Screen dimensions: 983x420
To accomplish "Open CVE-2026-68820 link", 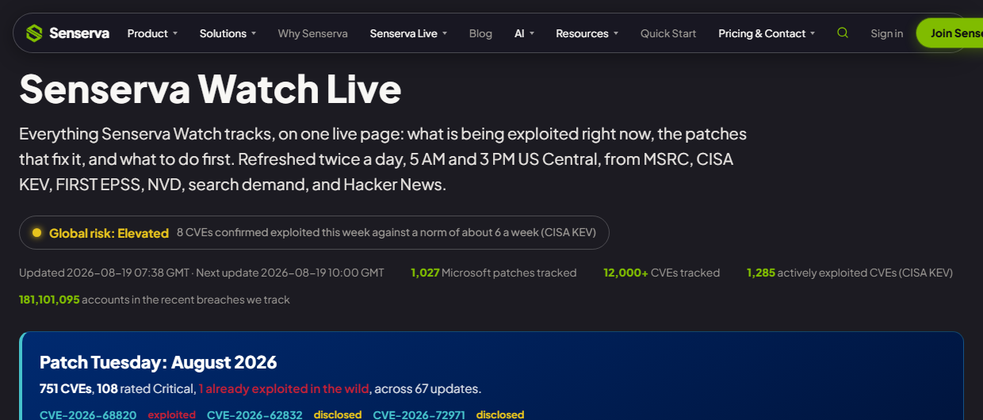I will [x=88, y=414].
